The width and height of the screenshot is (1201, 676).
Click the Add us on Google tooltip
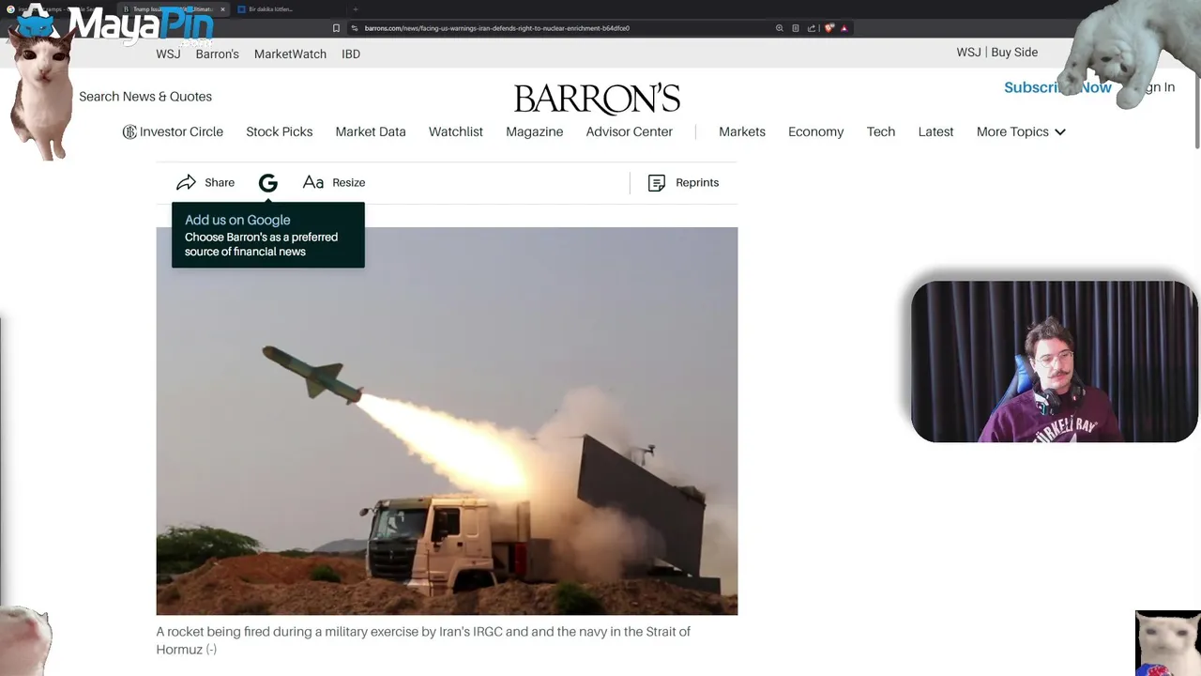[268, 236]
